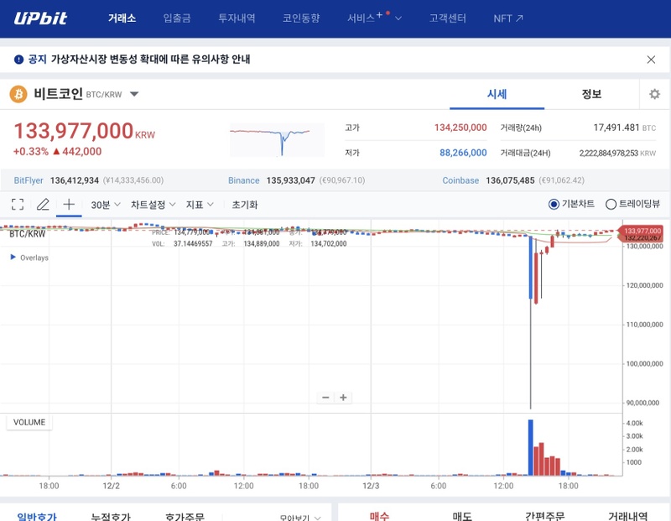Expand the BTC/KRW market selector arrow
Image resolution: width=671 pixels, height=521 pixels.
tap(134, 94)
